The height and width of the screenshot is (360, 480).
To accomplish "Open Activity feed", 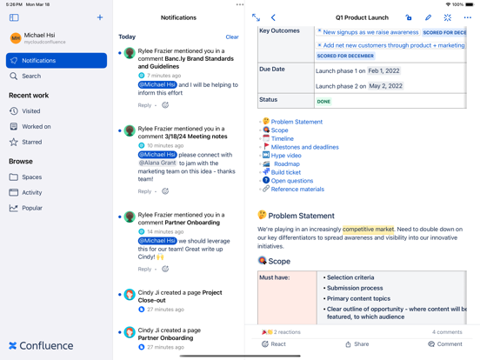I will [x=26, y=192].
